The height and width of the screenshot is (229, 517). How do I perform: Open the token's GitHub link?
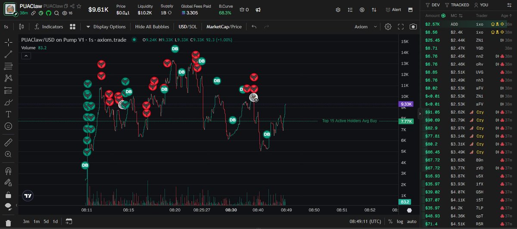(x=49, y=13)
